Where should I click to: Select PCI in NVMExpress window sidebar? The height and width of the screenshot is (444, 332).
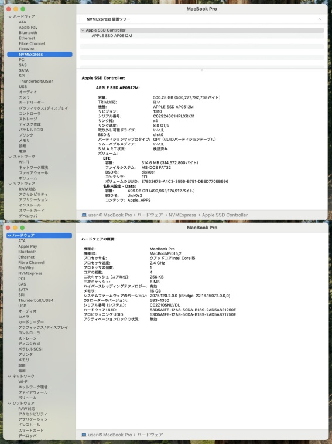[22, 60]
